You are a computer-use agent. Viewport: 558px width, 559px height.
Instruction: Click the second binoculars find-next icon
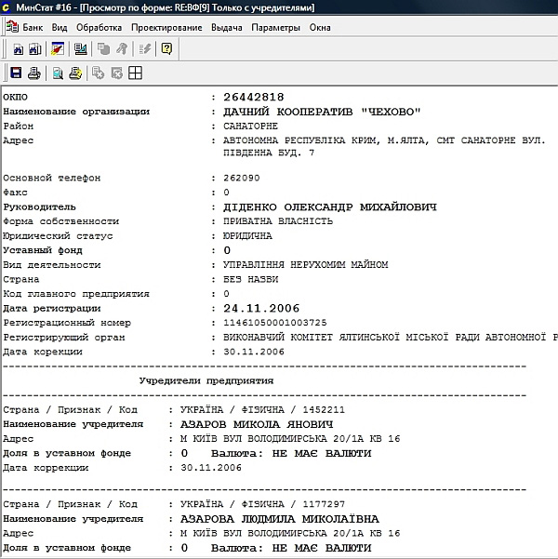(x=33, y=49)
